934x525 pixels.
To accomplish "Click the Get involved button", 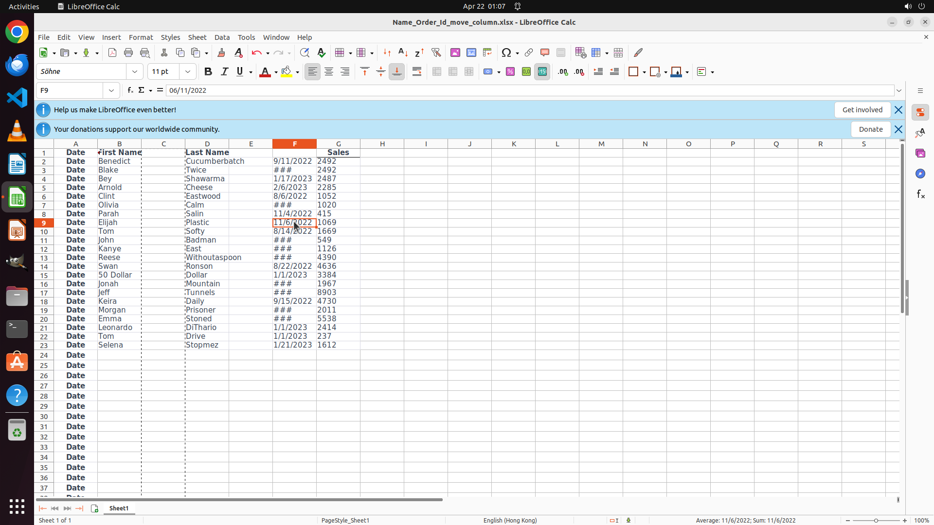I will tap(862, 110).
